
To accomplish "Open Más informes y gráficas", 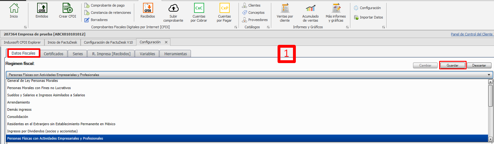I will click(x=336, y=13).
